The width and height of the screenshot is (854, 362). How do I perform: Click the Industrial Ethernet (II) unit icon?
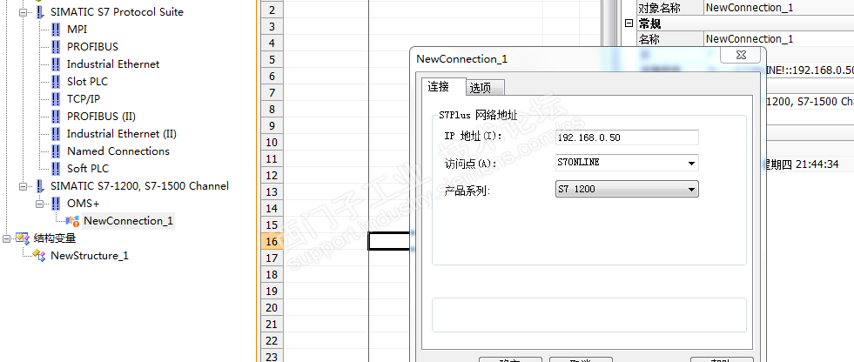click(56, 134)
